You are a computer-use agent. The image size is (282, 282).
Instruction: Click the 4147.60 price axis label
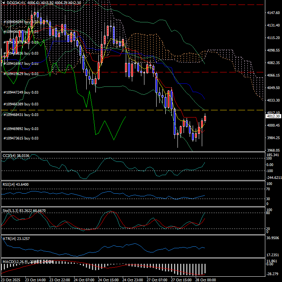point(274,13)
